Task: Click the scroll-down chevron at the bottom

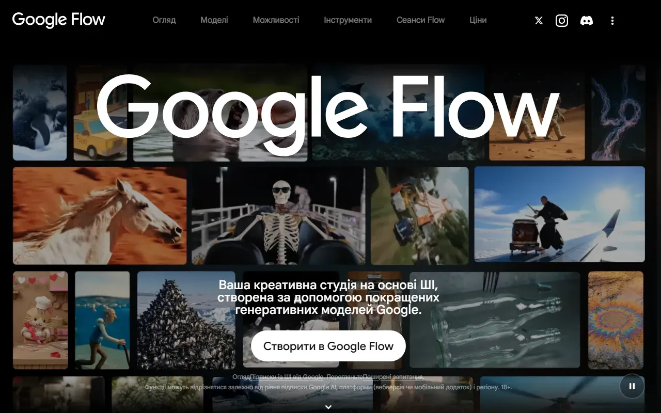Action: point(328,407)
